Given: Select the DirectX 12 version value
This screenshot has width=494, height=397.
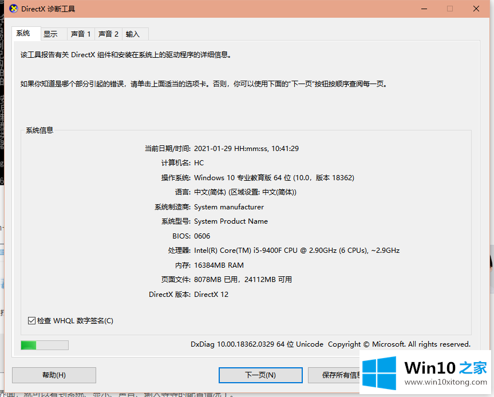Looking at the screenshot, I should click(x=211, y=295).
